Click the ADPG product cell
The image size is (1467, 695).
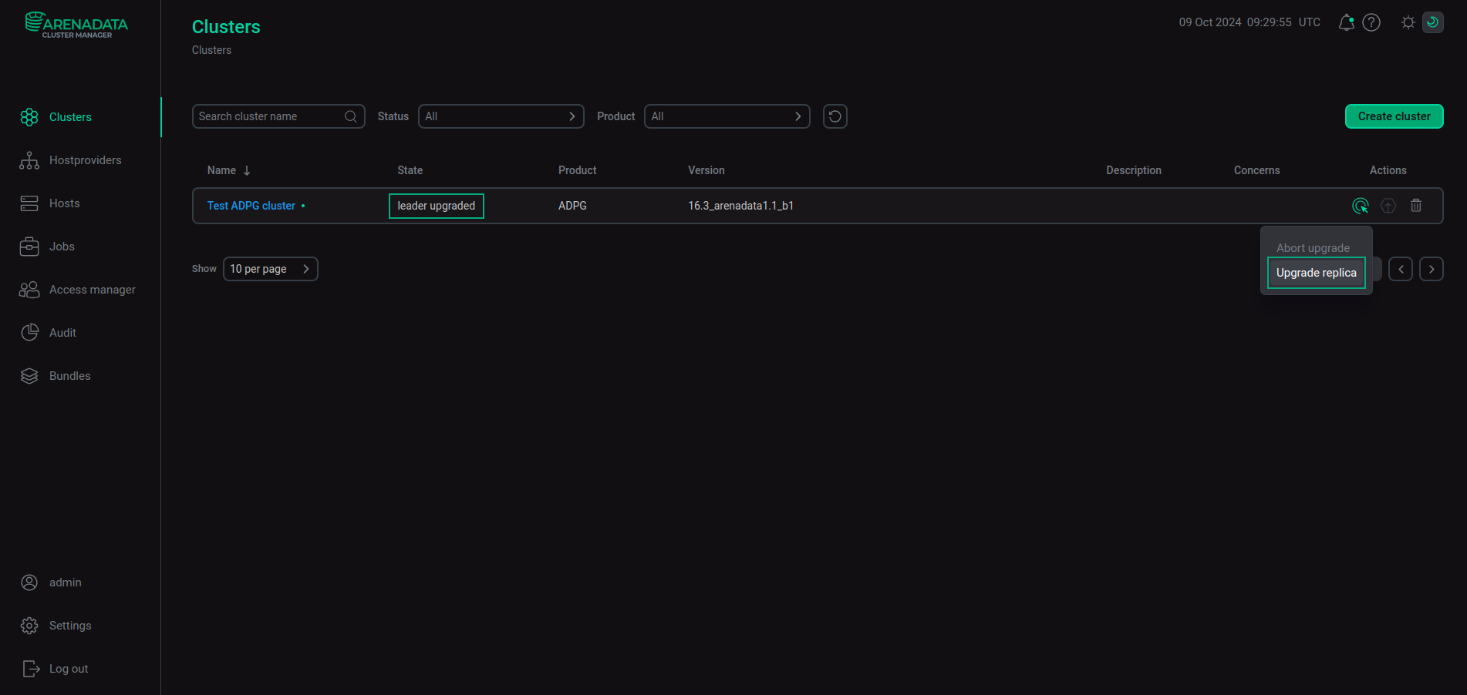(x=572, y=206)
